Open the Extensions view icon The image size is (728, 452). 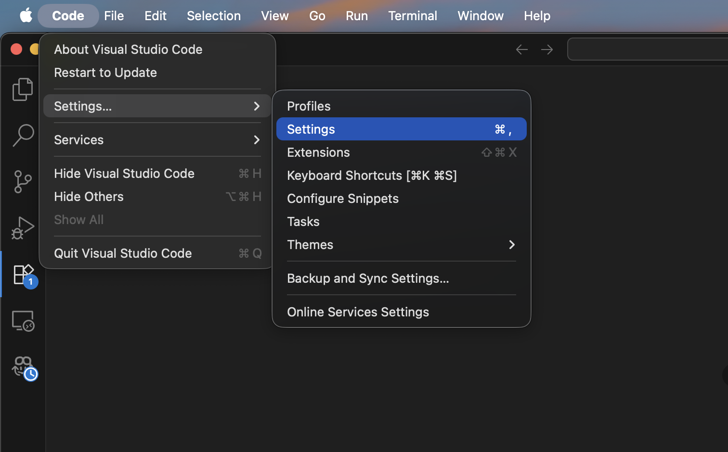click(23, 275)
